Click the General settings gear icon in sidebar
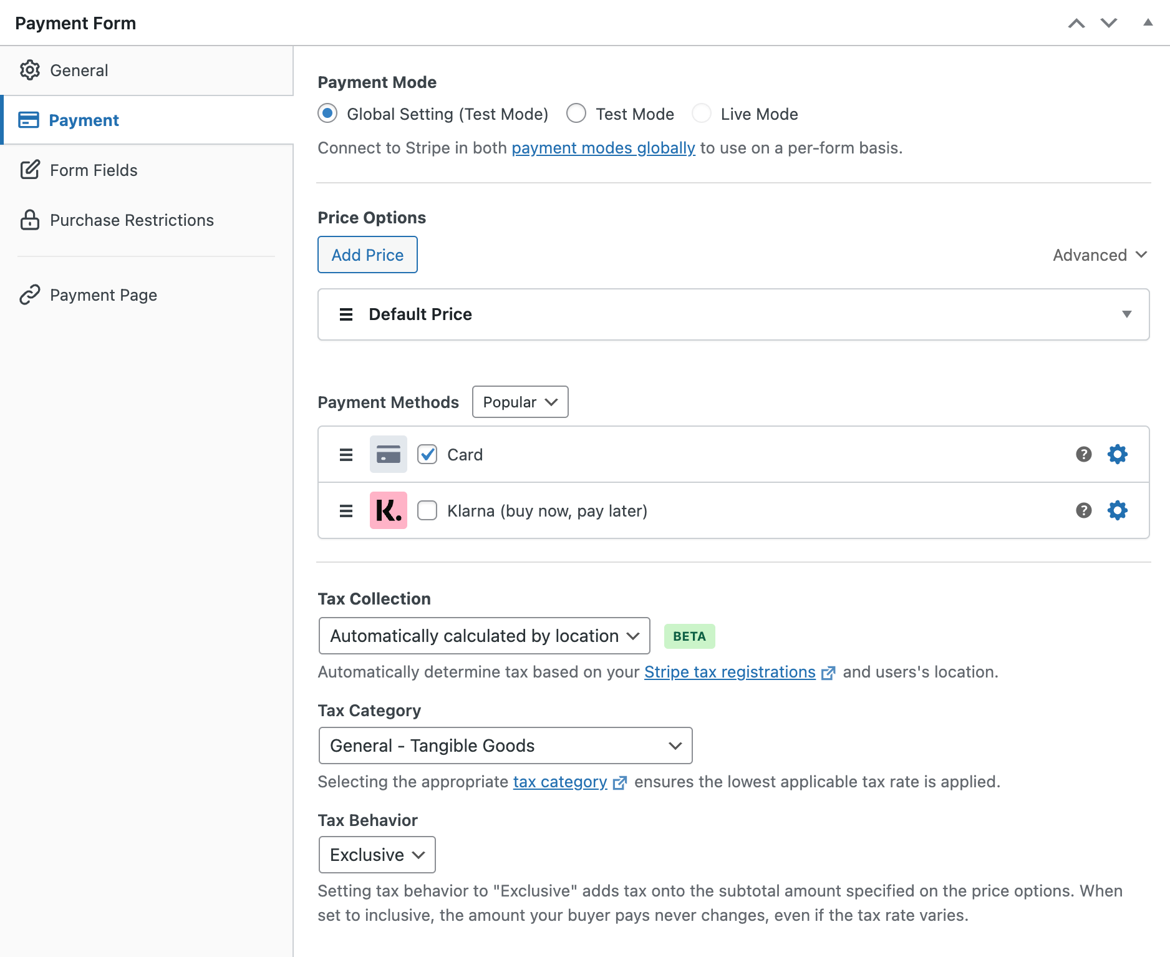This screenshot has width=1170, height=957. tap(30, 70)
